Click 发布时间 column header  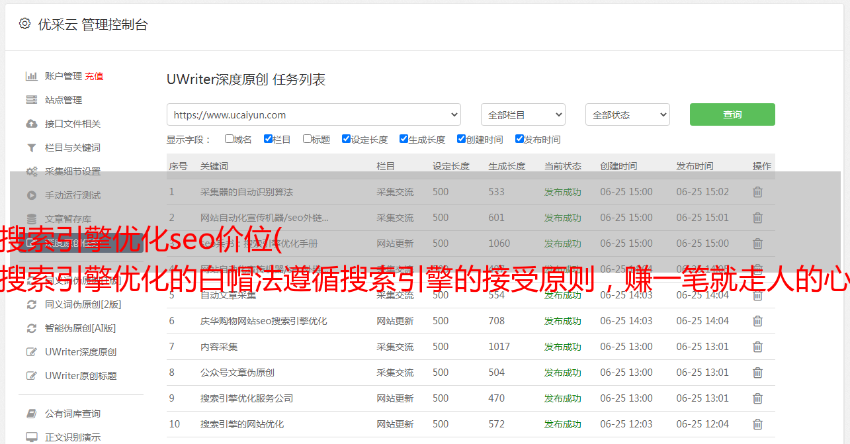(x=695, y=166)
